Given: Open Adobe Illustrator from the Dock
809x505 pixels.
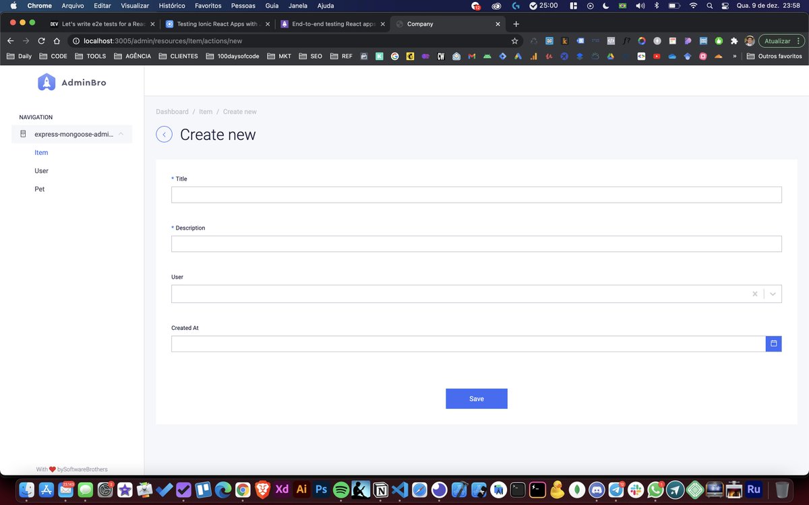Looking at the screenshot, I should pyautogui.click(x=302, y=490).
